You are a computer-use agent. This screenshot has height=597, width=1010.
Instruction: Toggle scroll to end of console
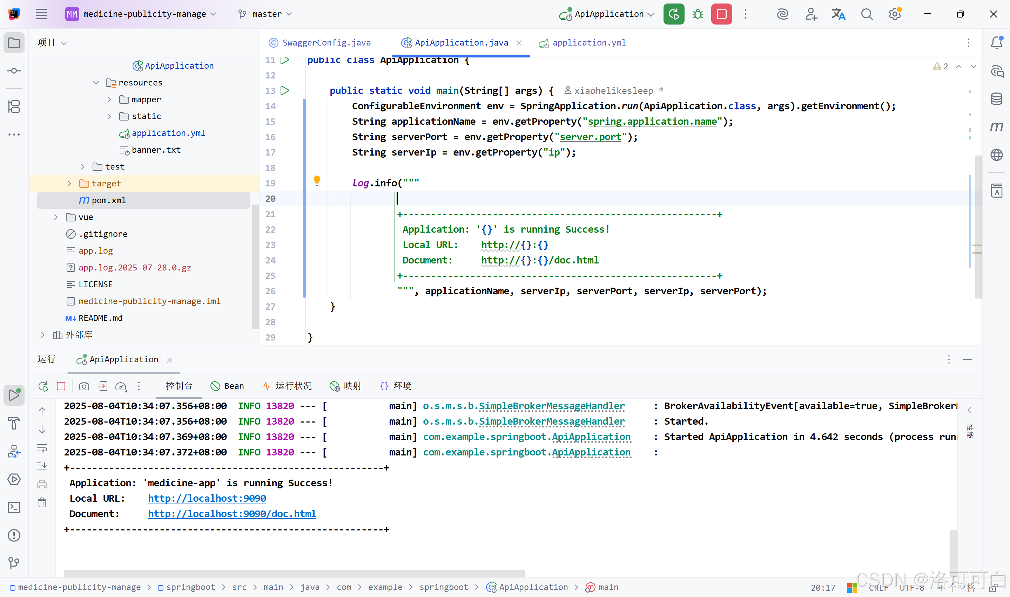[42, 466]
